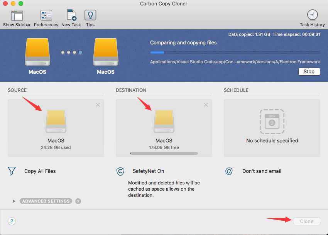Click the Time elapsed: 00:09:31 readout

click(296, 34)
